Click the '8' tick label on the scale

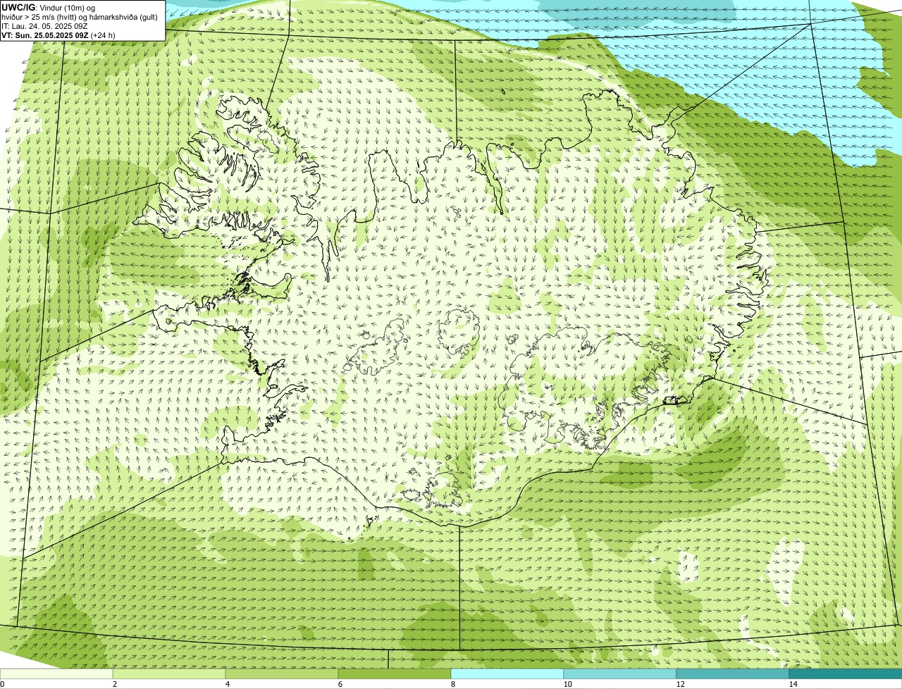pyautogui.click(x=452, y=684)
